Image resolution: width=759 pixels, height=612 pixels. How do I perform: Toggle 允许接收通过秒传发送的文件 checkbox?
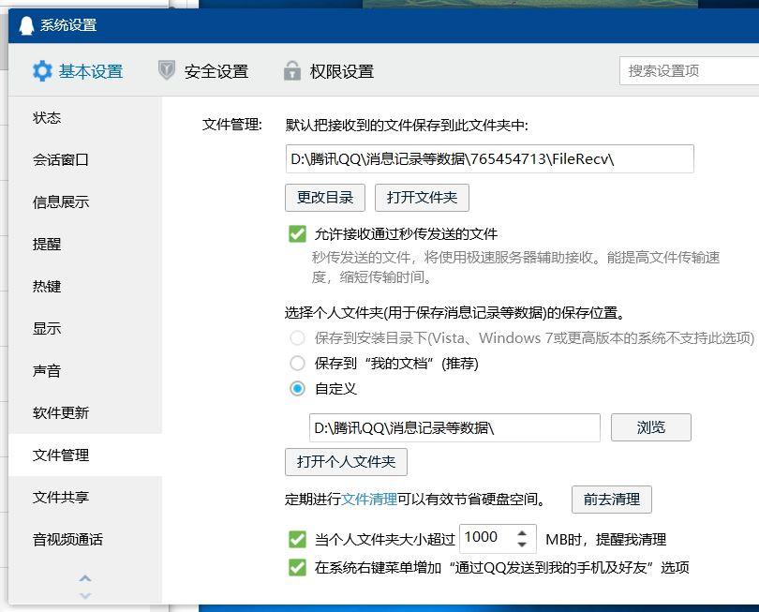(x=297, y=234)
